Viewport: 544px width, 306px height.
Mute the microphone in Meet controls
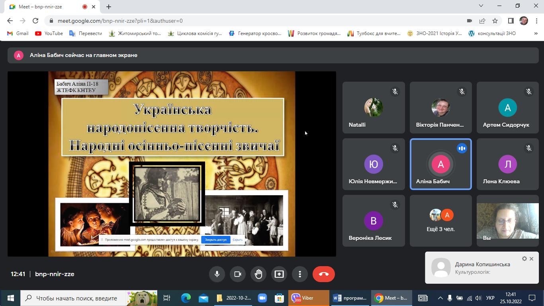(217, 274)
